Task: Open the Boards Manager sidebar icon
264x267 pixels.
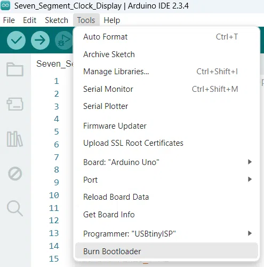Action: point(15,104)
